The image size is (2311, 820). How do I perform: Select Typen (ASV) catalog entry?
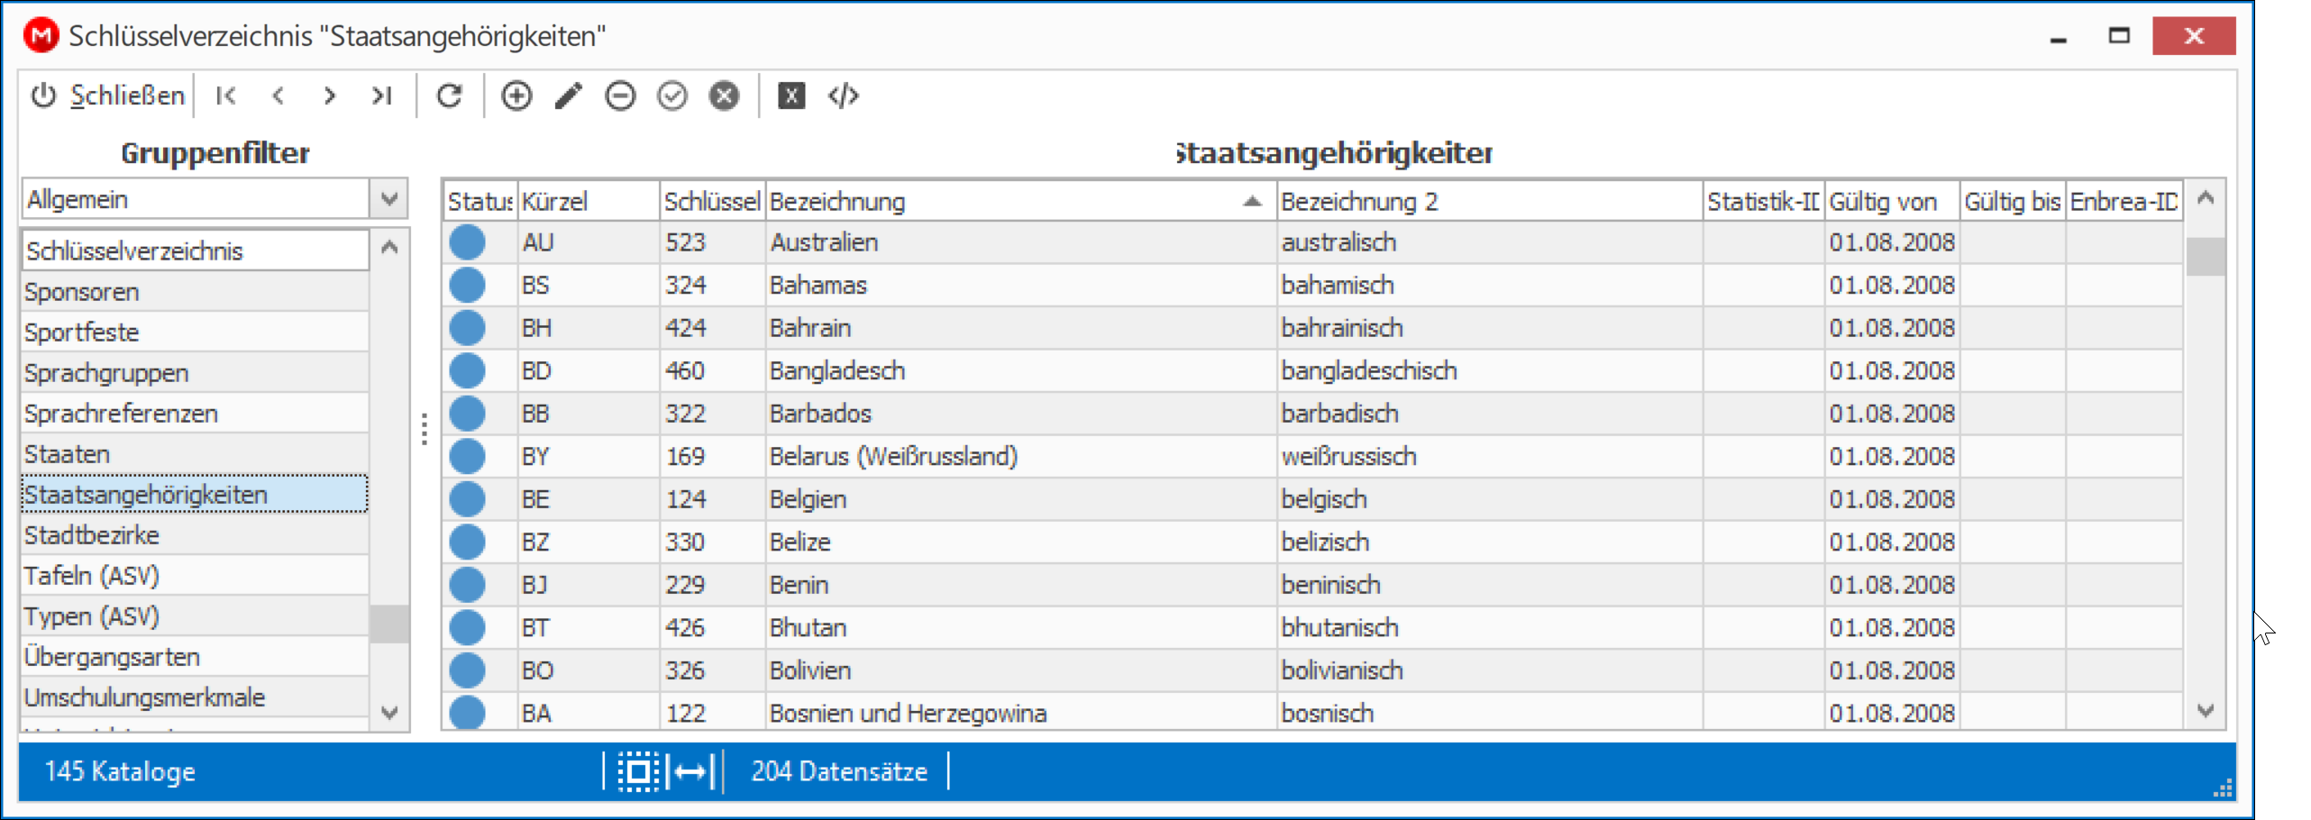[x=195, y=616]
